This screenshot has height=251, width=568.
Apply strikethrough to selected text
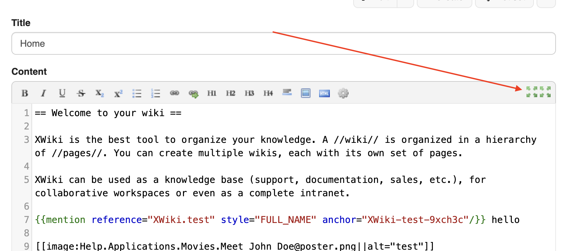pos(81,93)
